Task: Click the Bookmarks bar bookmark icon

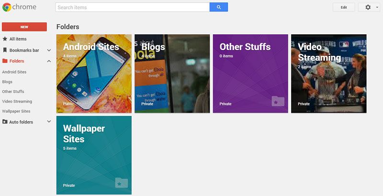Action: tap(5, 50)
